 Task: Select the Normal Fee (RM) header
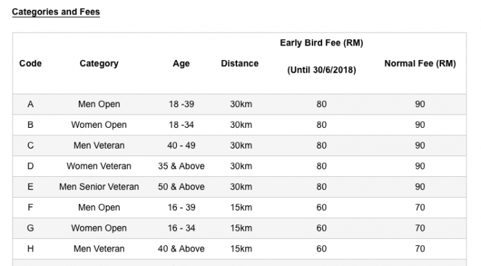420,64
